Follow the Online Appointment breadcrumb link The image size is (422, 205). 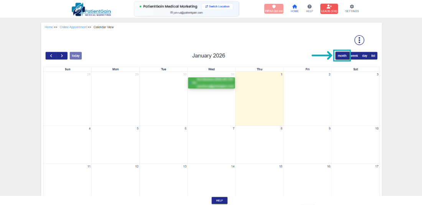73,27
